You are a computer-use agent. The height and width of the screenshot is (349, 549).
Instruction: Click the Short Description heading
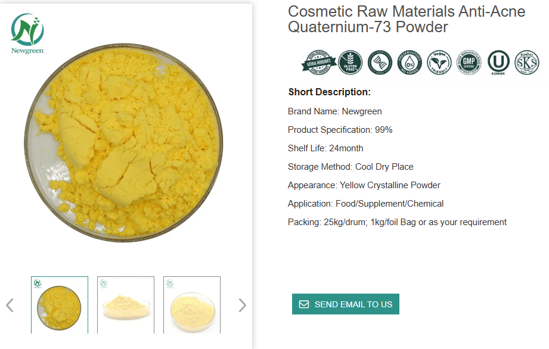coord(330,92)
